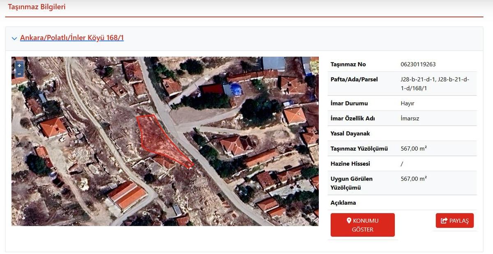Image resolution: width=493 pixels, height=254 pixels.
Task: Click the Açıklama row label
Action: point(343,203)
